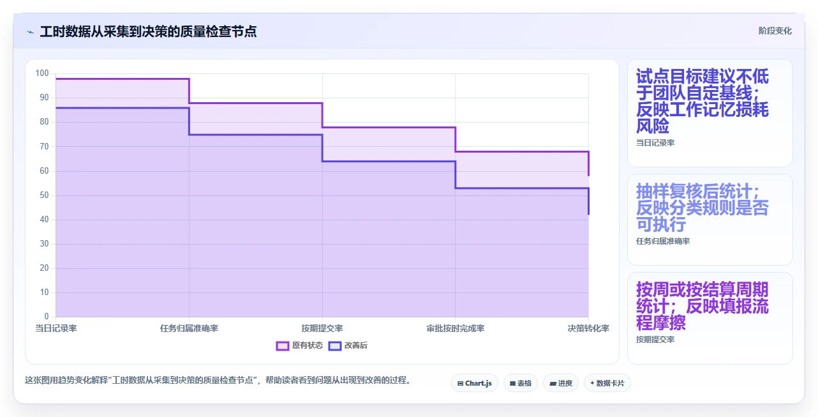Select the 进度 tag
The width and height of the screenshot is (818, 417).
[561, 383]
